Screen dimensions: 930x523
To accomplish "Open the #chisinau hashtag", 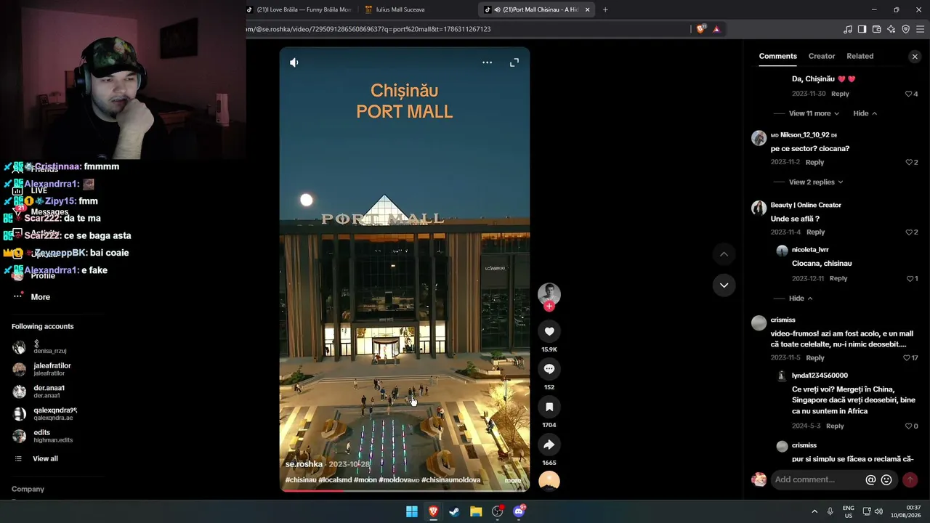I will click(x=301, y=480).
